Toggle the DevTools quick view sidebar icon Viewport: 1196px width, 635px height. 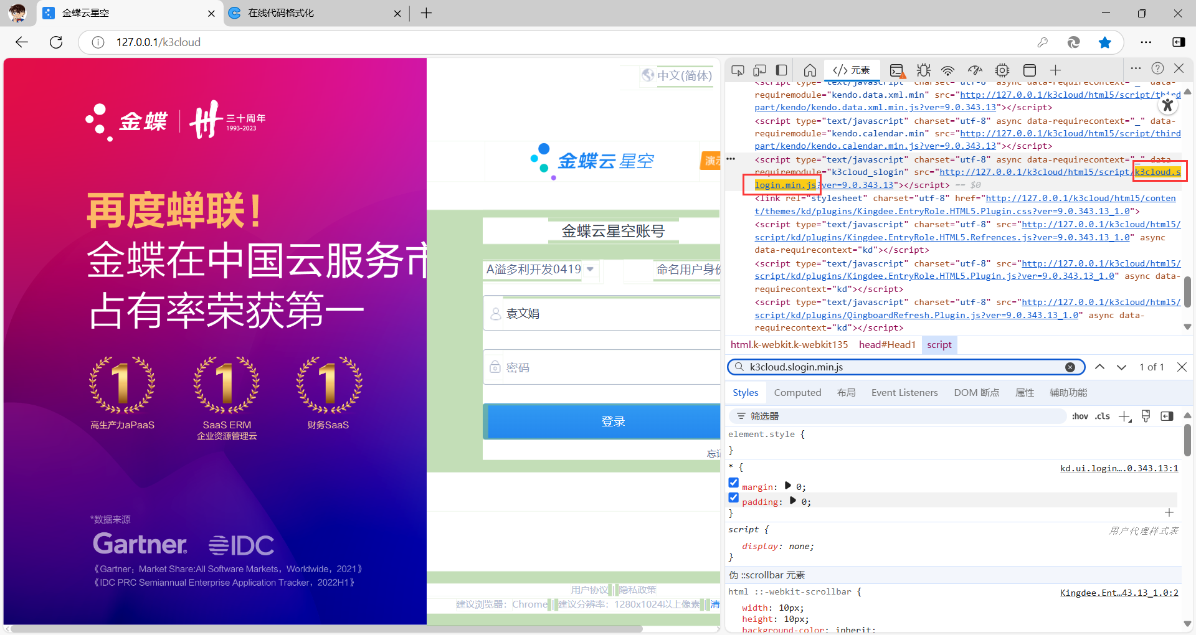coord(782,70)
